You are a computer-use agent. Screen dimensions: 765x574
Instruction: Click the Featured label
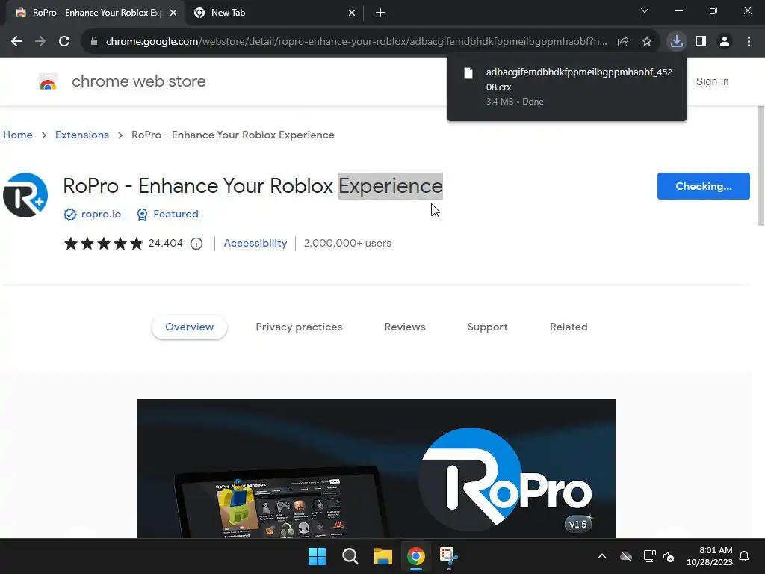pos(176,214)
